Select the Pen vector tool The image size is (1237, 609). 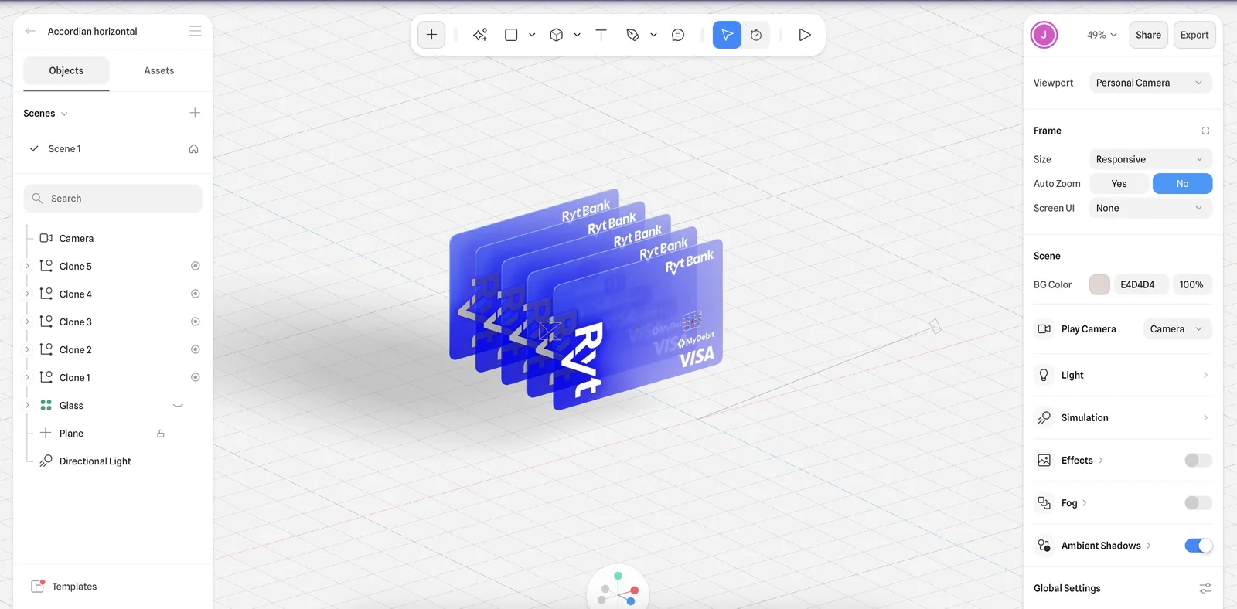(x=632, y=35)
